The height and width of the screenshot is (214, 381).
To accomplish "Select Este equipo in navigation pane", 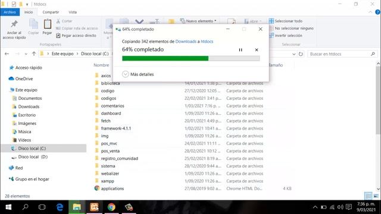I will [26, 90].
